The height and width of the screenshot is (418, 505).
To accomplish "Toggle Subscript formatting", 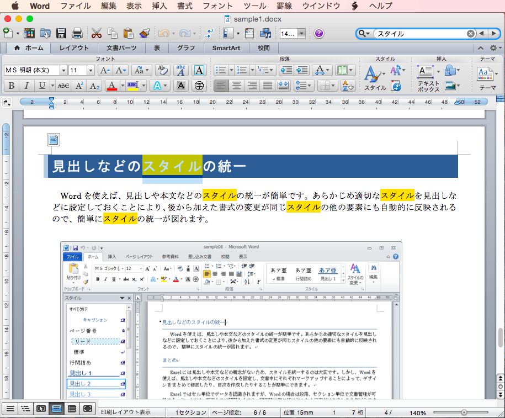I will [94, 86].
